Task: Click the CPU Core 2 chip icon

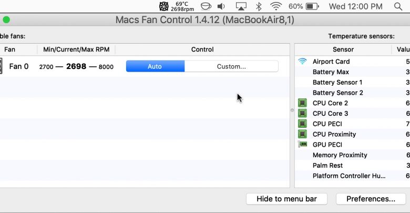Action: (x=303, y=103)
